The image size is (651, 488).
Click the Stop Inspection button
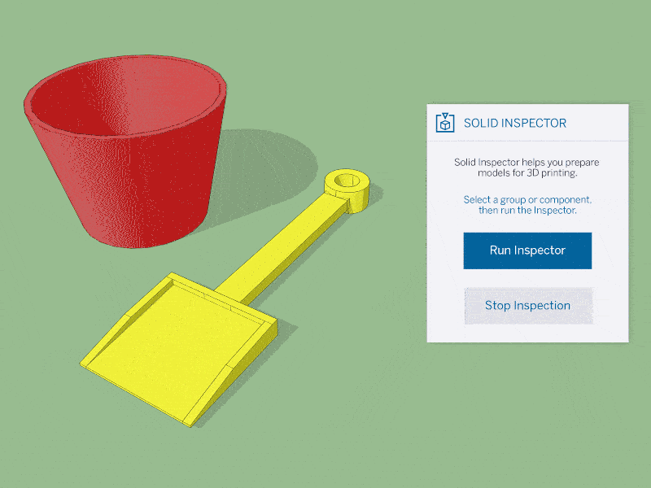pos(527,306)
